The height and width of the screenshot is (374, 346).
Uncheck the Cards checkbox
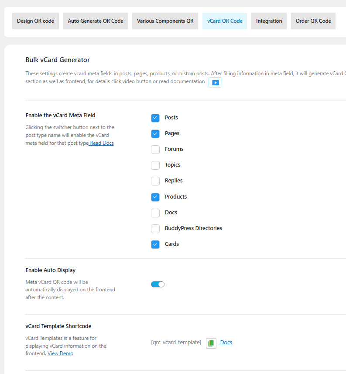pyautogui.click(x=155, y=245)
